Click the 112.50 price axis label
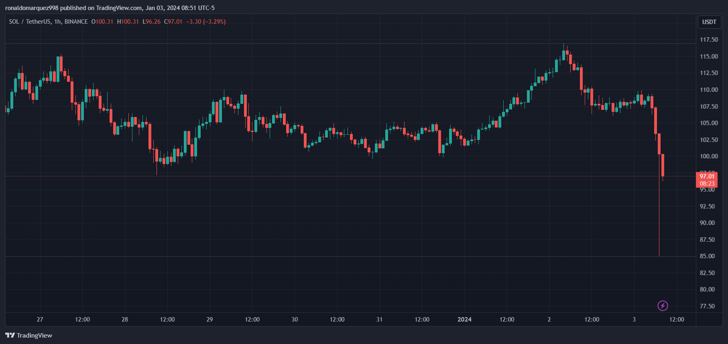This screenshot has width=728, height=344. point(709,73)
